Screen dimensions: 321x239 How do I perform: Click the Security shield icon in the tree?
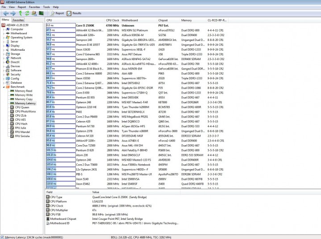(8, 74)
